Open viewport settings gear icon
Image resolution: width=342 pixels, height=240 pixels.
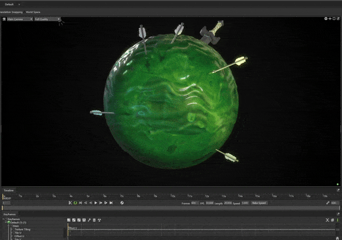(x=326, y=19)
